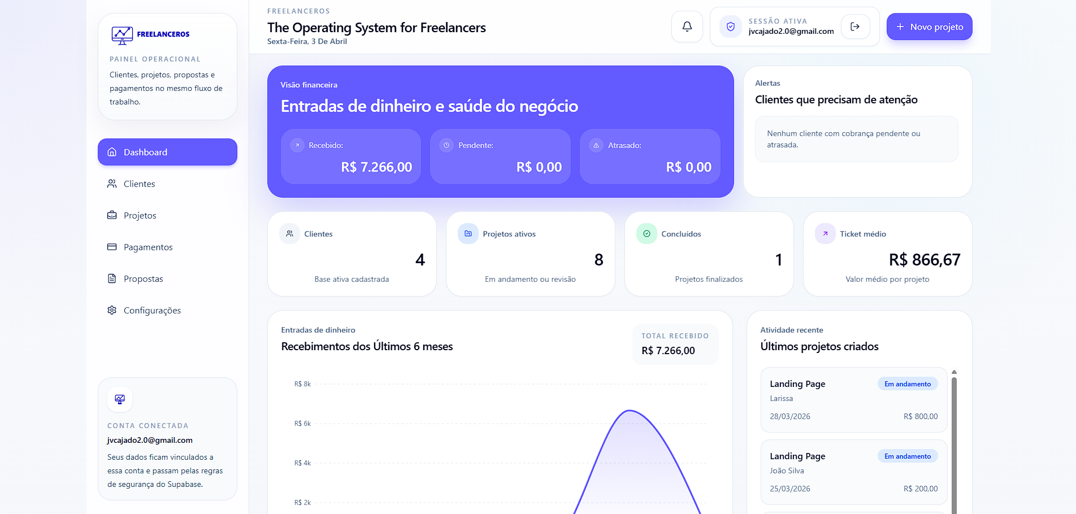Open Propostas page

(167, 278)
